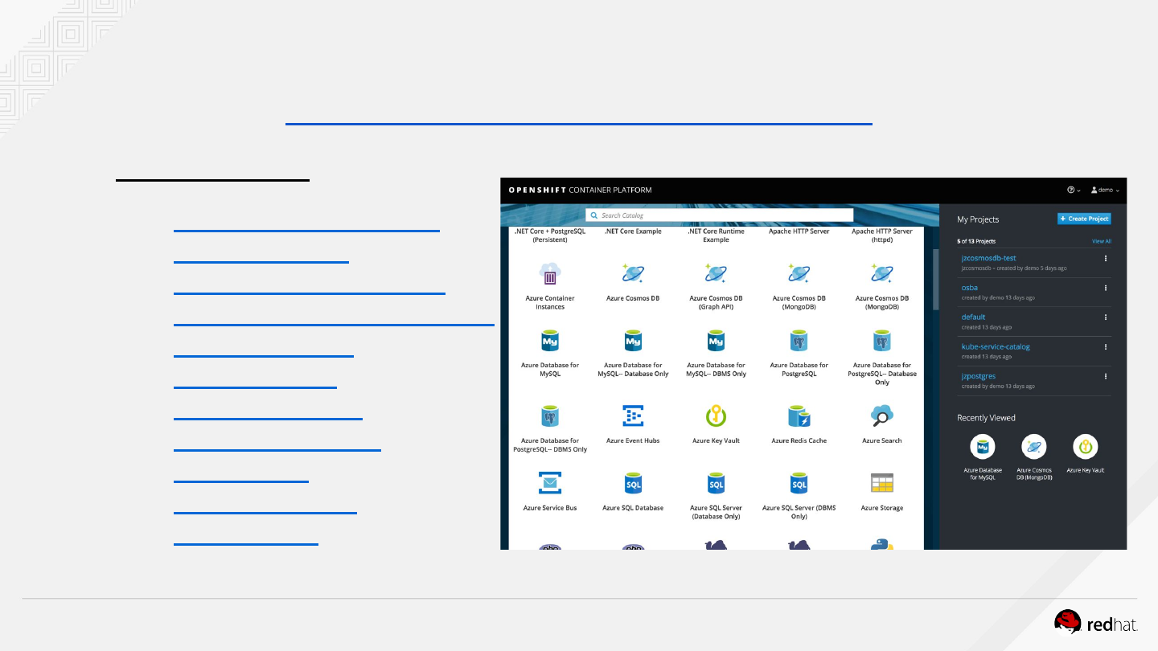
Task: Open the osba project link
Action: [x=969, y=288]
